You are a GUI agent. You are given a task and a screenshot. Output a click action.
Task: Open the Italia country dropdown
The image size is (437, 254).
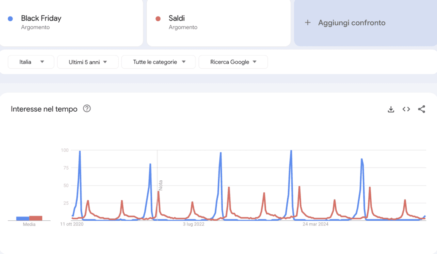coord(31,62)
